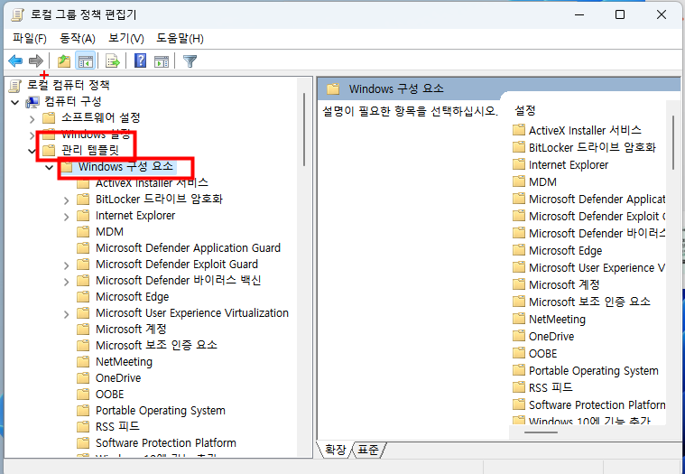The image size is (685, 474).
Task: Collapse the 컴퓨터 구성 node
Action: pyautogui.click(x=15, y=103)
